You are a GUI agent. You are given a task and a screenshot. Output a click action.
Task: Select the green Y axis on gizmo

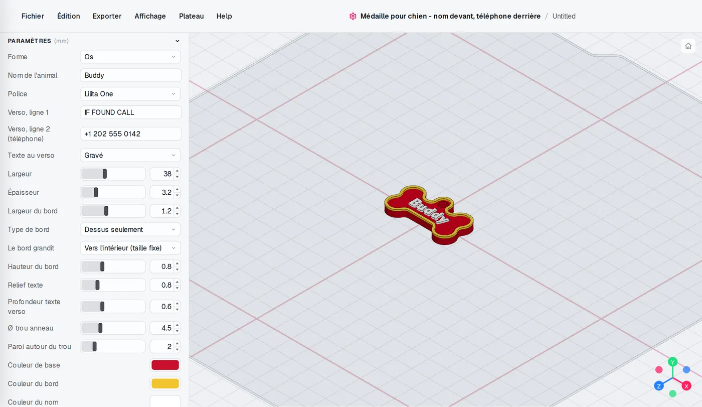click(x=673, y=362)
